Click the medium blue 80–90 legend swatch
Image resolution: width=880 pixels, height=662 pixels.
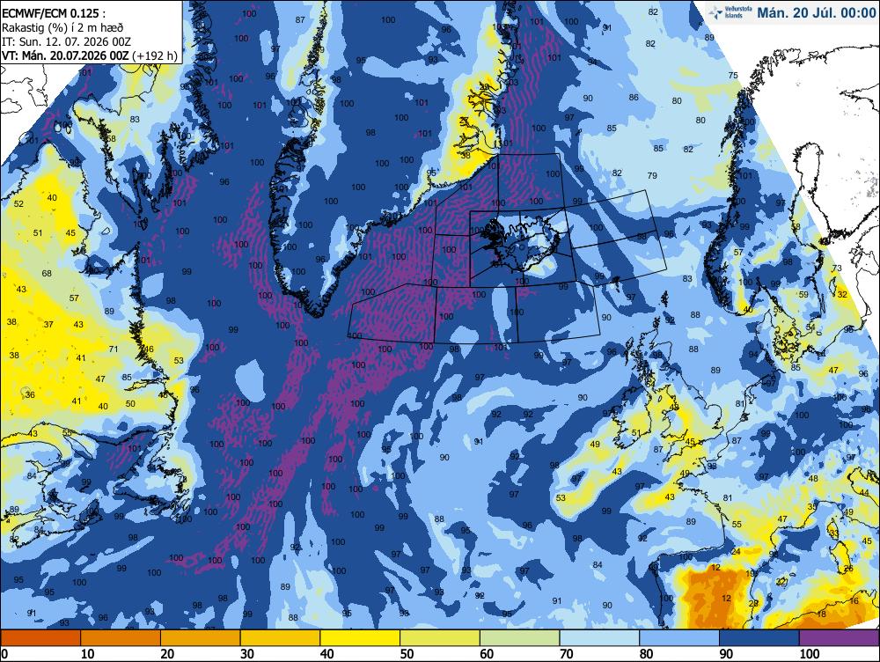[679, 638]
